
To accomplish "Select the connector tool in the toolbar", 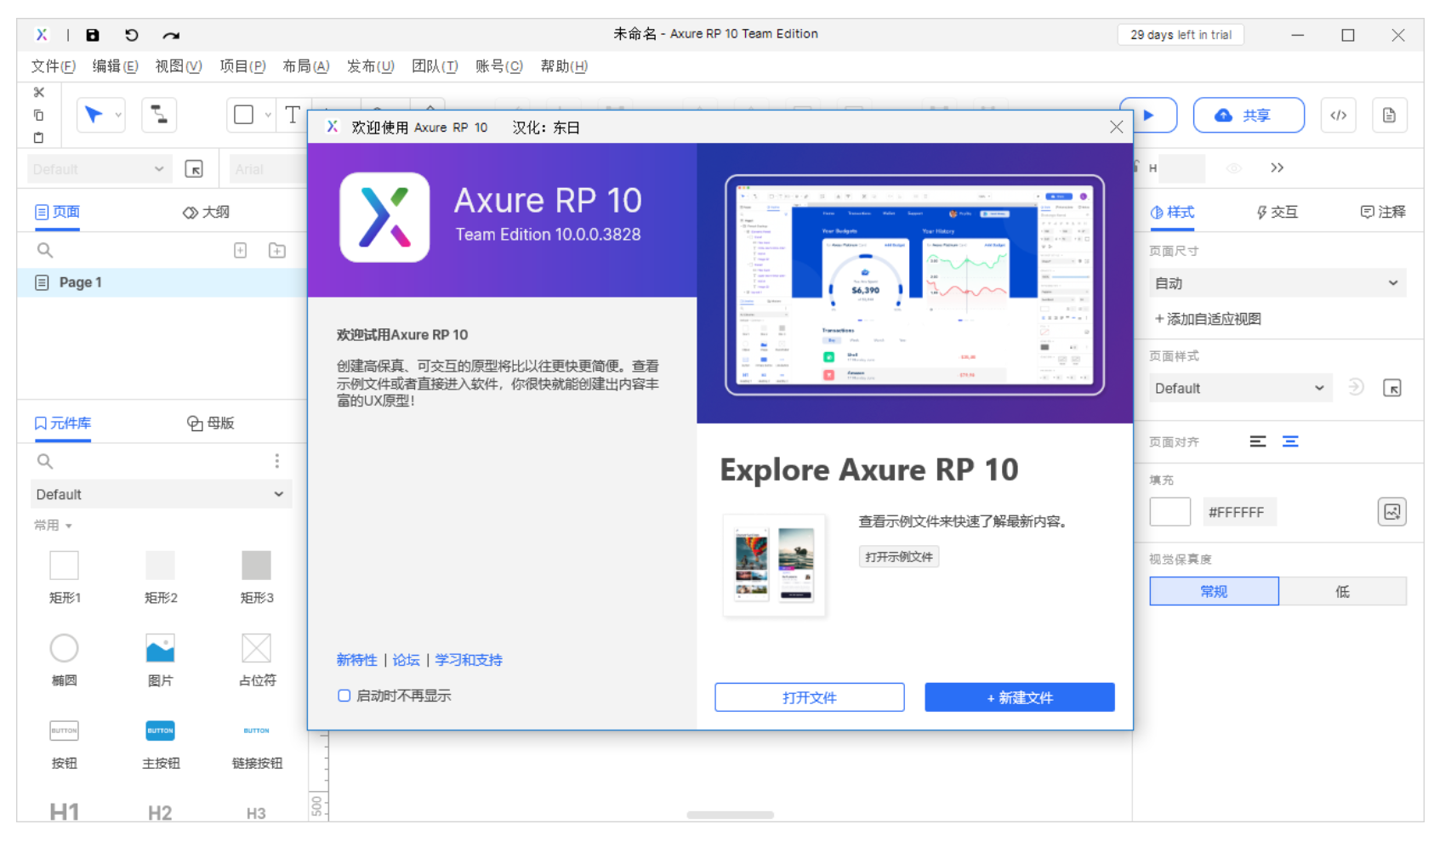I will [x=159, y=115].
